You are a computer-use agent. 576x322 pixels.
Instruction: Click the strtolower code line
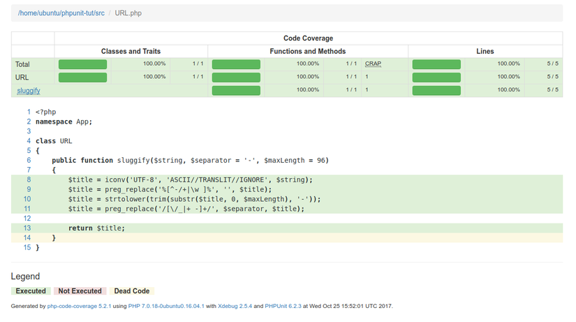(194, 199)
